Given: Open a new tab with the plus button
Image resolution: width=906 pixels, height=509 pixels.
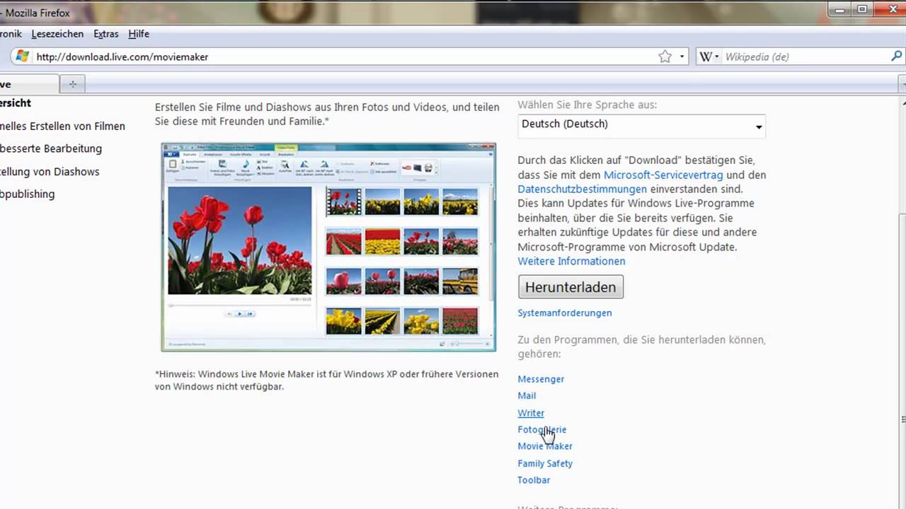Looking at the screenshot, I should 72,84.
